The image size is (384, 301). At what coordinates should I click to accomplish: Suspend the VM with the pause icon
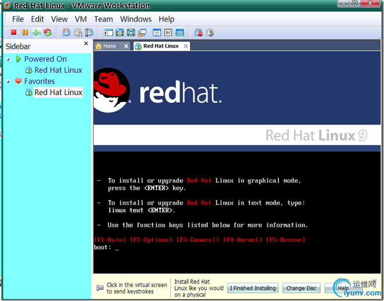pos(25,32)
